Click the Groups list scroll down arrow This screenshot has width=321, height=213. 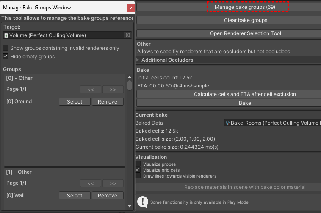tap(130, 206)
